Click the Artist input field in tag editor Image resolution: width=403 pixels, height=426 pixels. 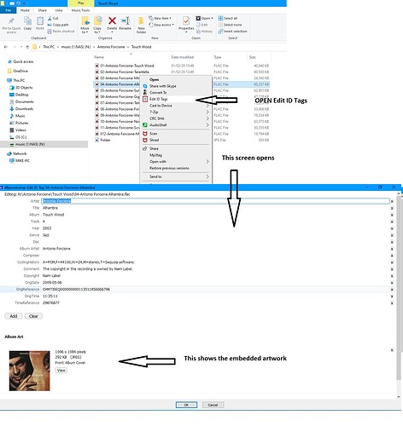point(215,201)
